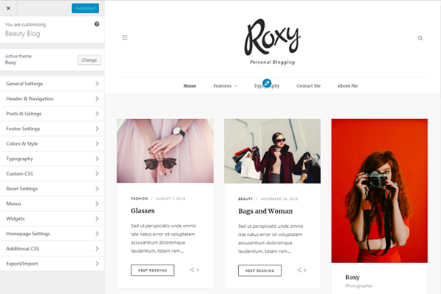Click the Roxy logo
441x294 pixels.
click(272, 42)
